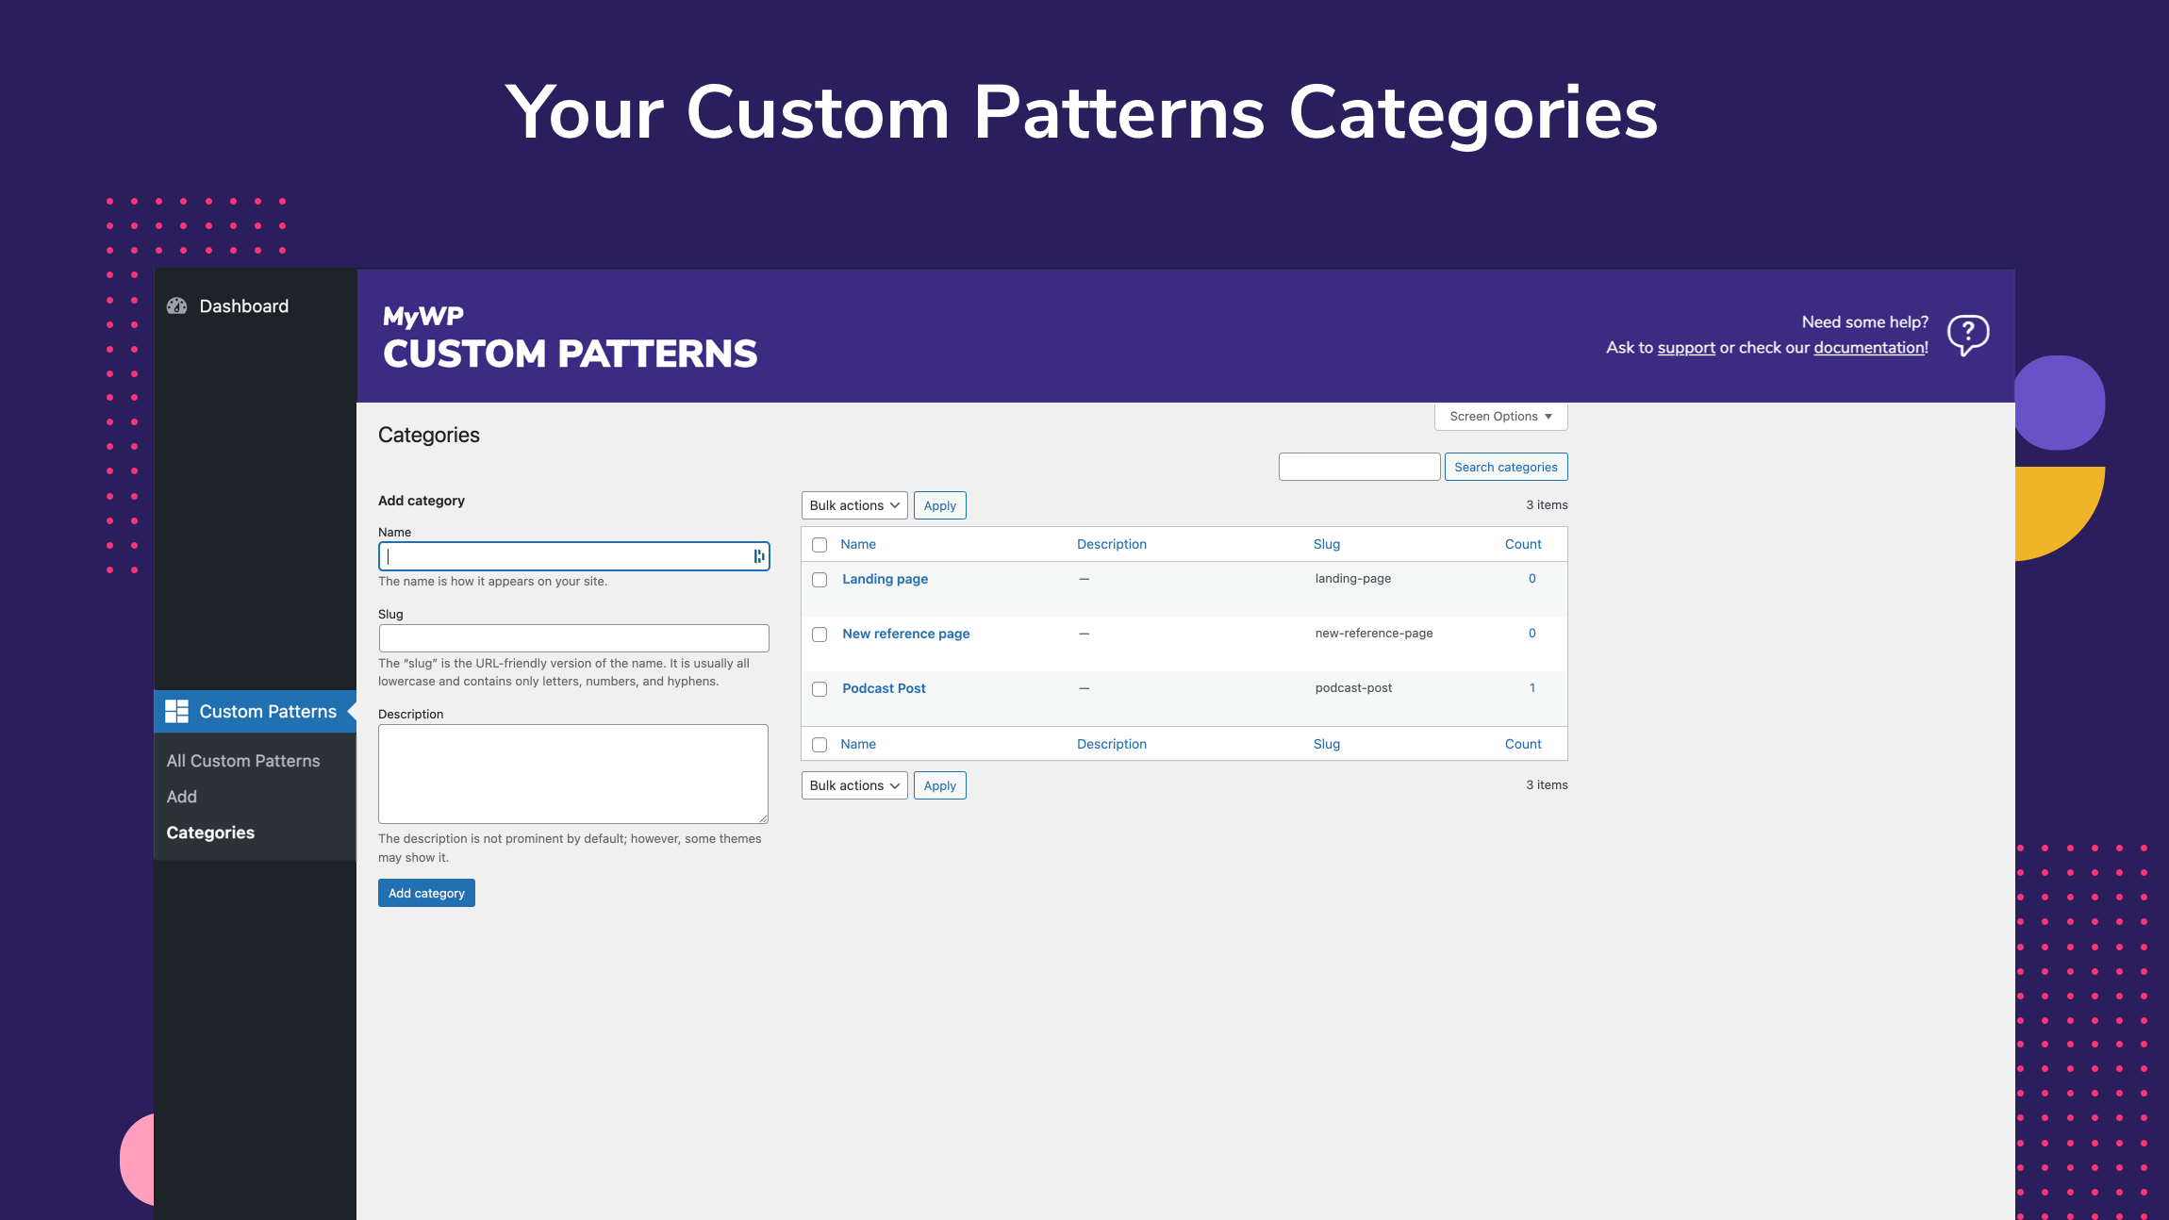Open the bottom Bulk actions dropdown
This screenshot has height=1220, width=2169.
click(854, 785)
